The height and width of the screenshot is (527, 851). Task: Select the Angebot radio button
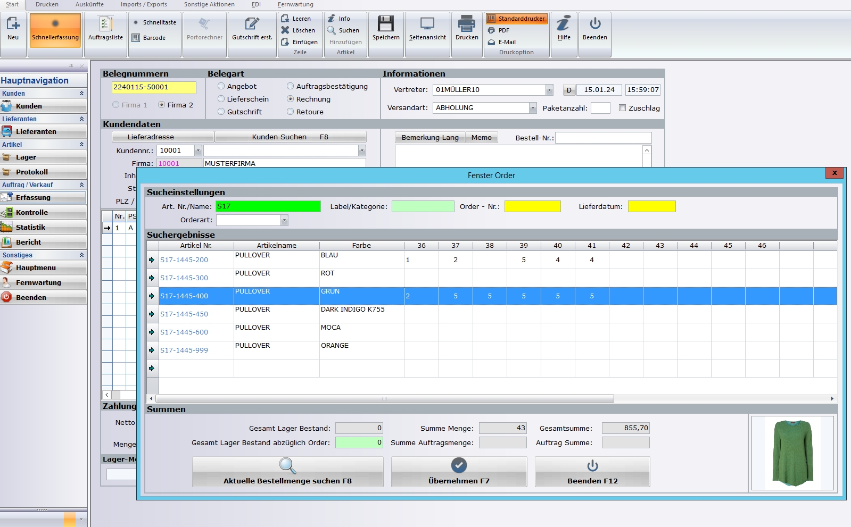pos(221,86)
